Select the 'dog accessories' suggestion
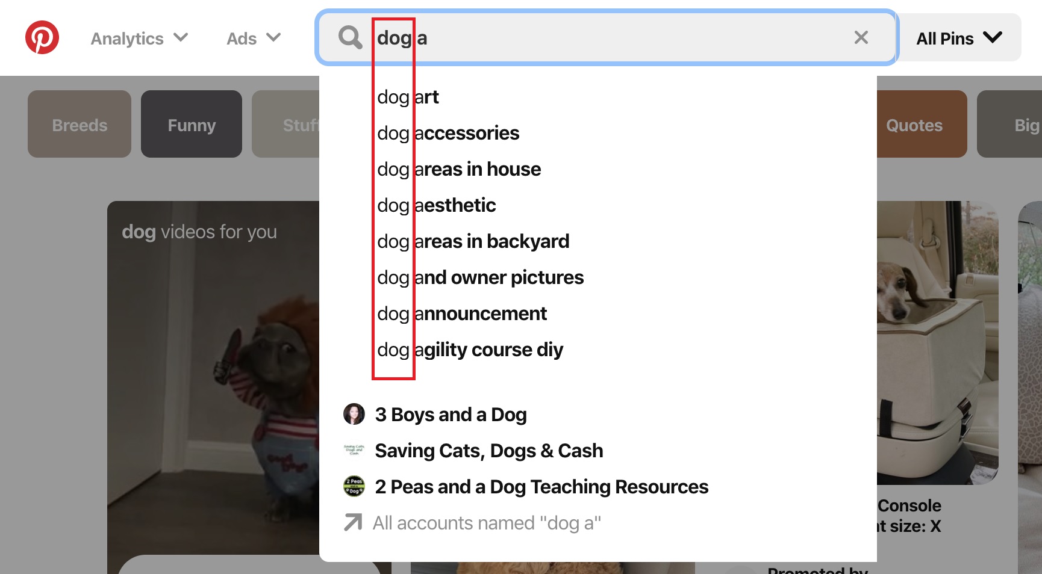 (x=449, y=133)
